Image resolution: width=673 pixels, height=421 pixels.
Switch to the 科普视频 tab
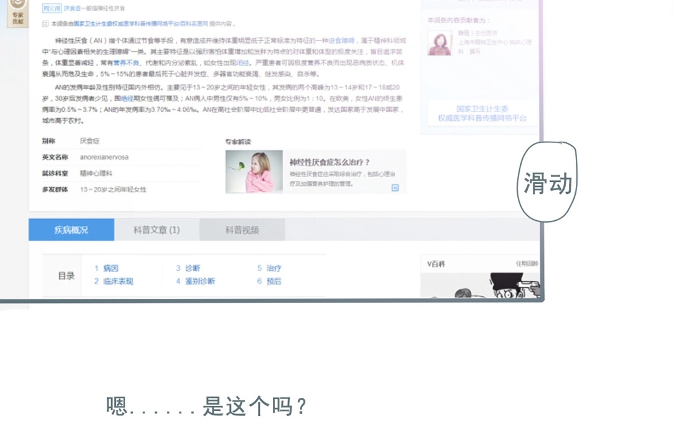(x=242, y=230)
